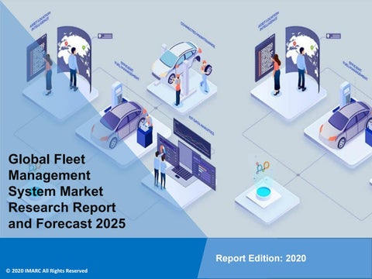Click the lightbulb tag next to the left world map
372x279 pixels.
(105, 36)
